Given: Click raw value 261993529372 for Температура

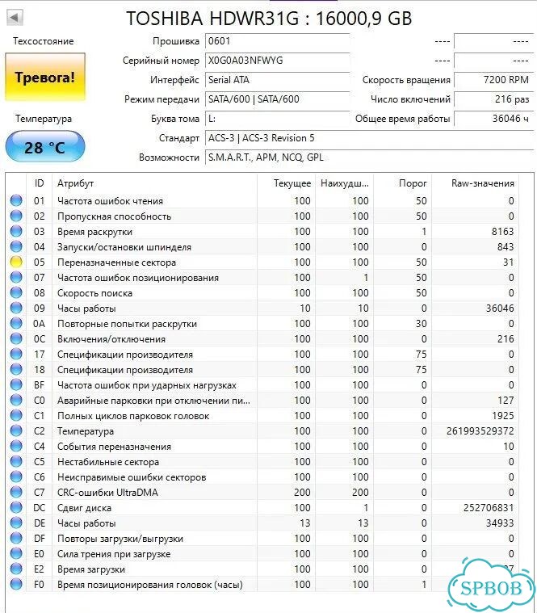Looking at the screenshot, I should pyautogui.click(x=480, y=430).
